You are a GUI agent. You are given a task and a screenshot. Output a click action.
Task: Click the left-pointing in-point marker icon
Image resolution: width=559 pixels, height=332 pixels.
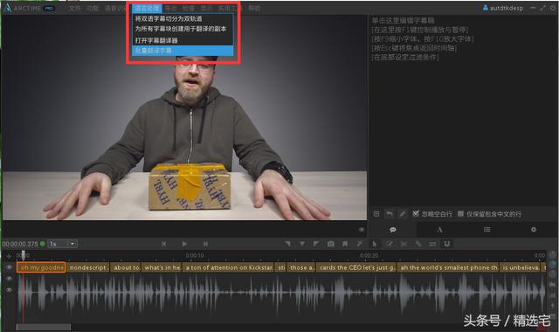[x=287, y=244]
